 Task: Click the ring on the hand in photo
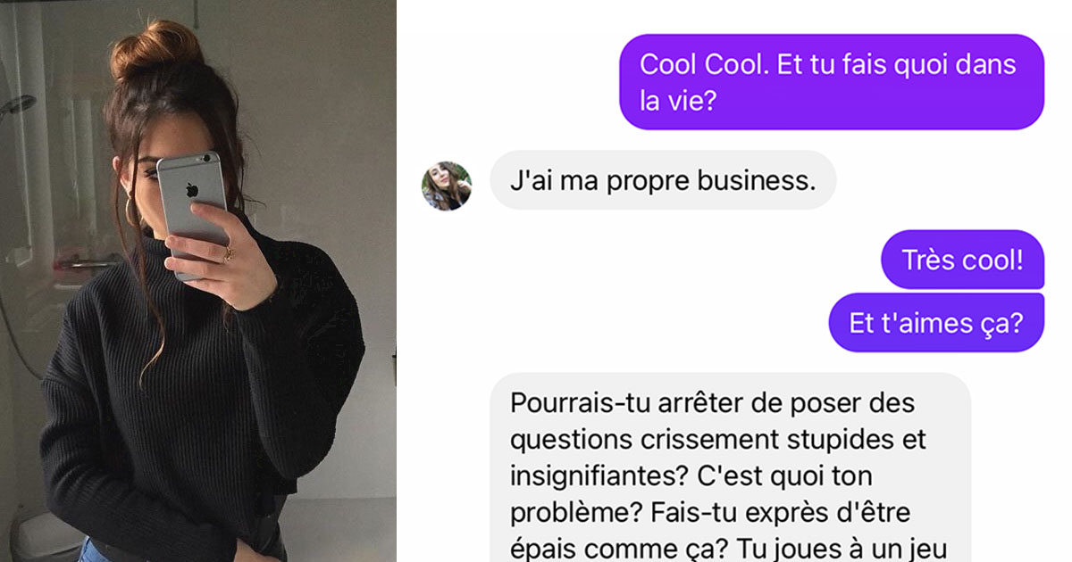pos(227,254)
